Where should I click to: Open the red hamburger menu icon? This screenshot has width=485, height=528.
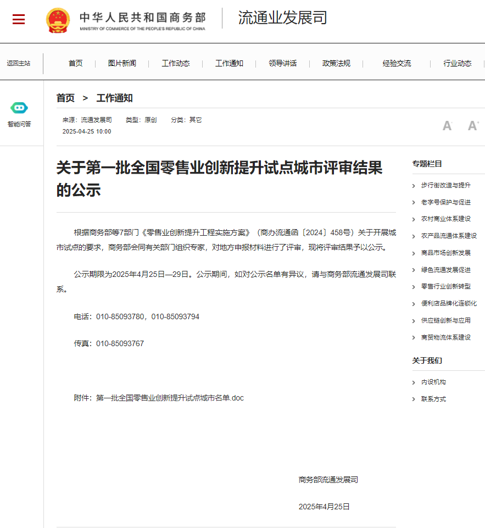[x=19, y=20]
